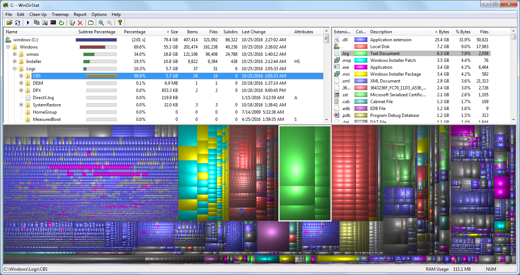Open the Treemap menu

(60, 14)
